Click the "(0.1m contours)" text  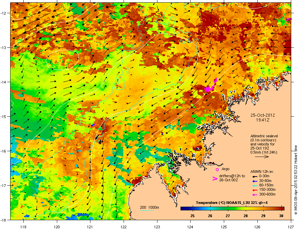(263, 140)
